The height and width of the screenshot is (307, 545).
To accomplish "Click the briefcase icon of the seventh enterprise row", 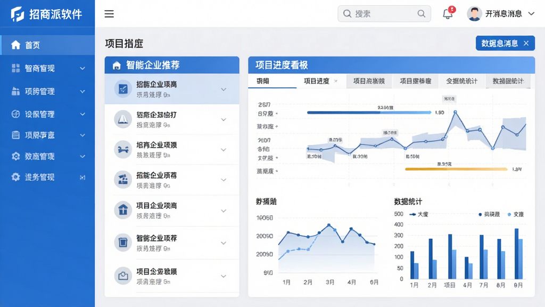I will [123, 276].
